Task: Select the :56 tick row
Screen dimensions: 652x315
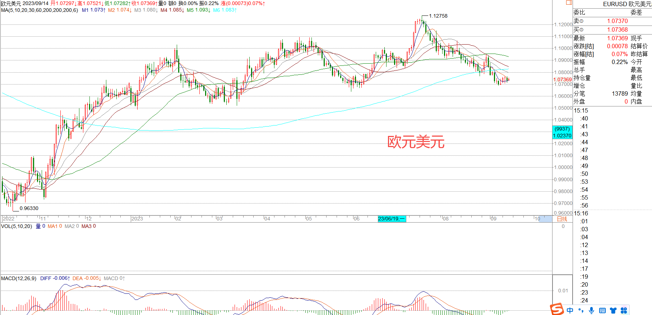Action: (584, 205)
